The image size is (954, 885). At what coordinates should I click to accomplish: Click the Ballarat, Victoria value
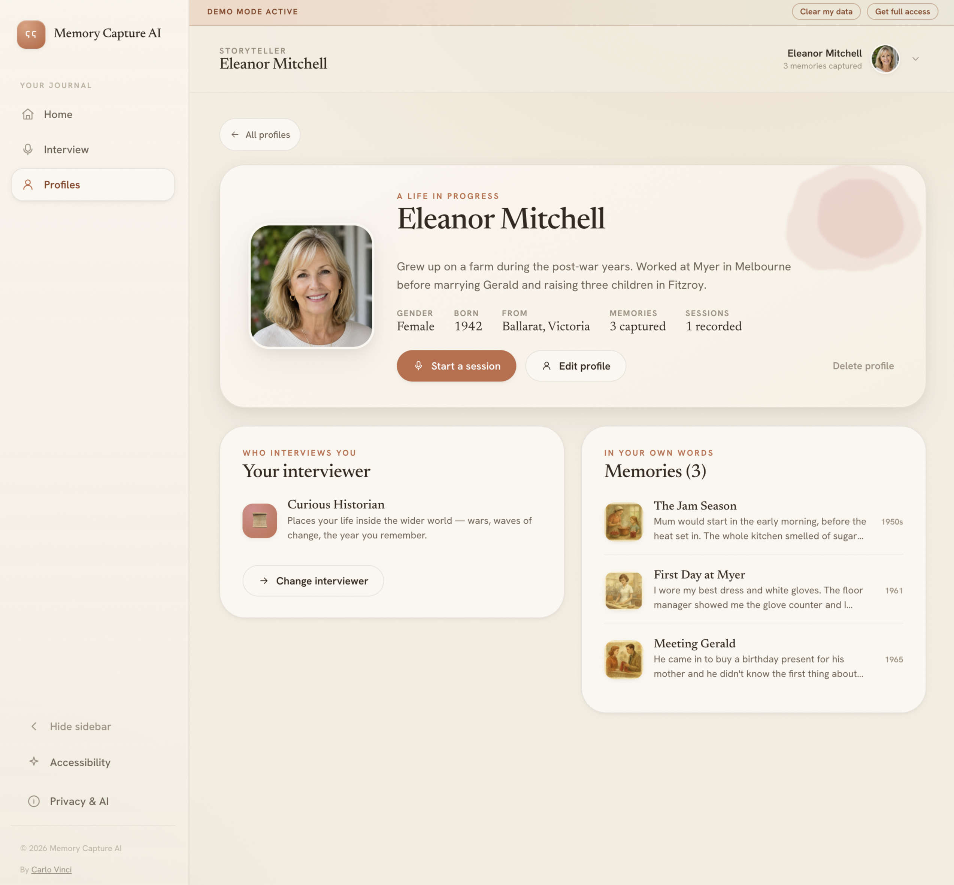click(546, 326)
